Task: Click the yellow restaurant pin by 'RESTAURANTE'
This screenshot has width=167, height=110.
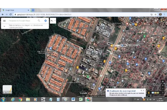Action: pos(105,61)
